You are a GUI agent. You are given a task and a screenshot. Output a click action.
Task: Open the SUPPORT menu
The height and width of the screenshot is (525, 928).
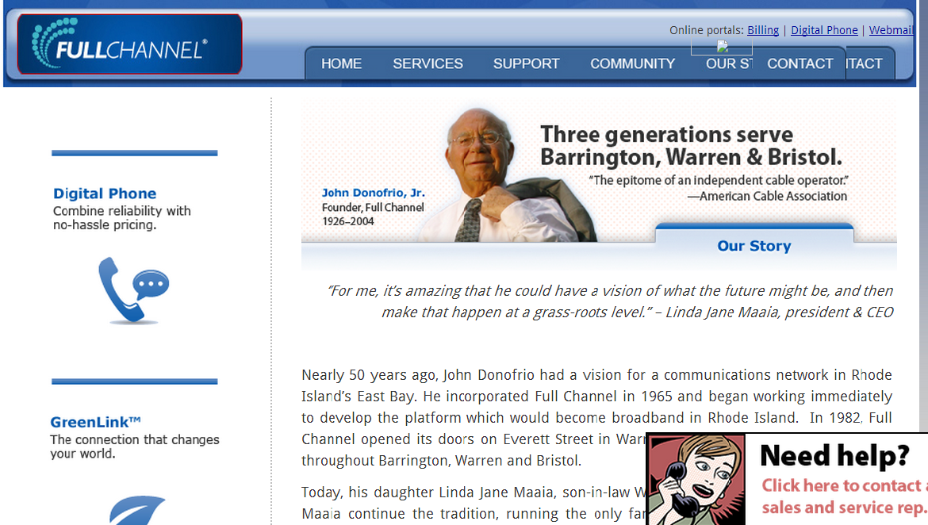click(526, 63)
